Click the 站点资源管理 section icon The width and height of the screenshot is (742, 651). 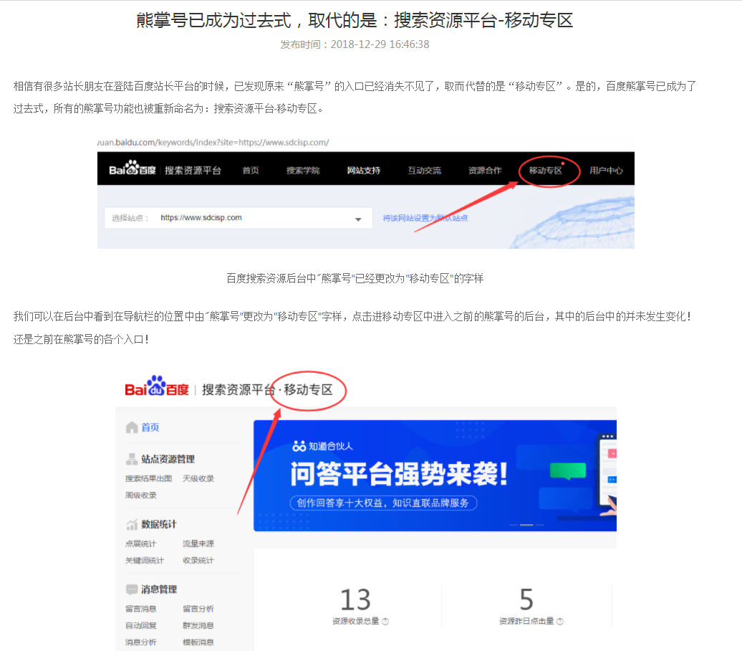pos(132,459)
